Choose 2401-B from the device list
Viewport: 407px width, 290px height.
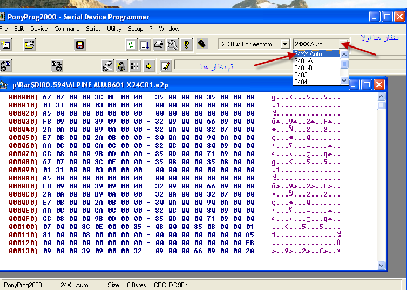tap(316, 68)
